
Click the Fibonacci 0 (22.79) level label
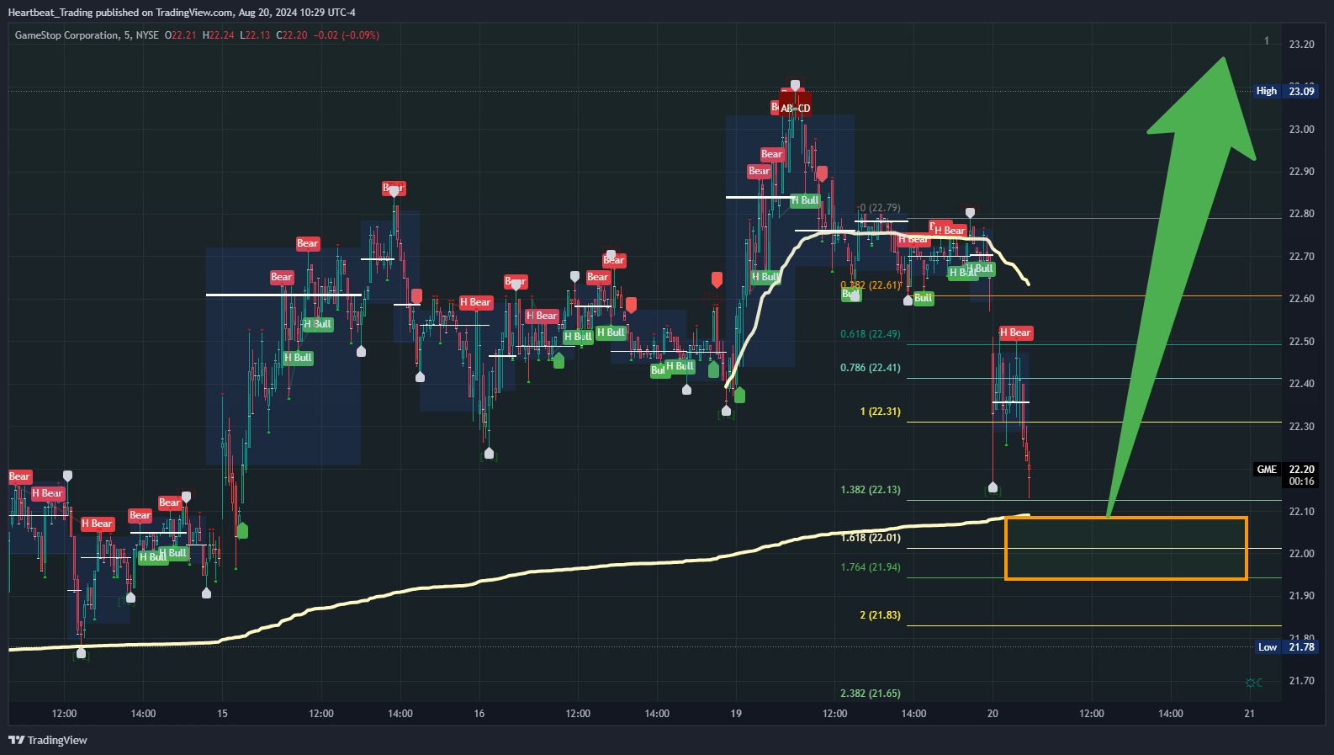(880, 208)
